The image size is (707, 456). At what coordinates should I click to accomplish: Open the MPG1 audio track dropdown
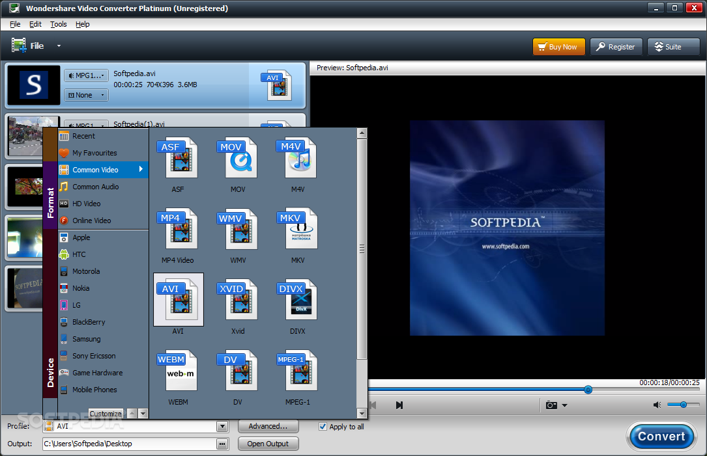[86, 75]
